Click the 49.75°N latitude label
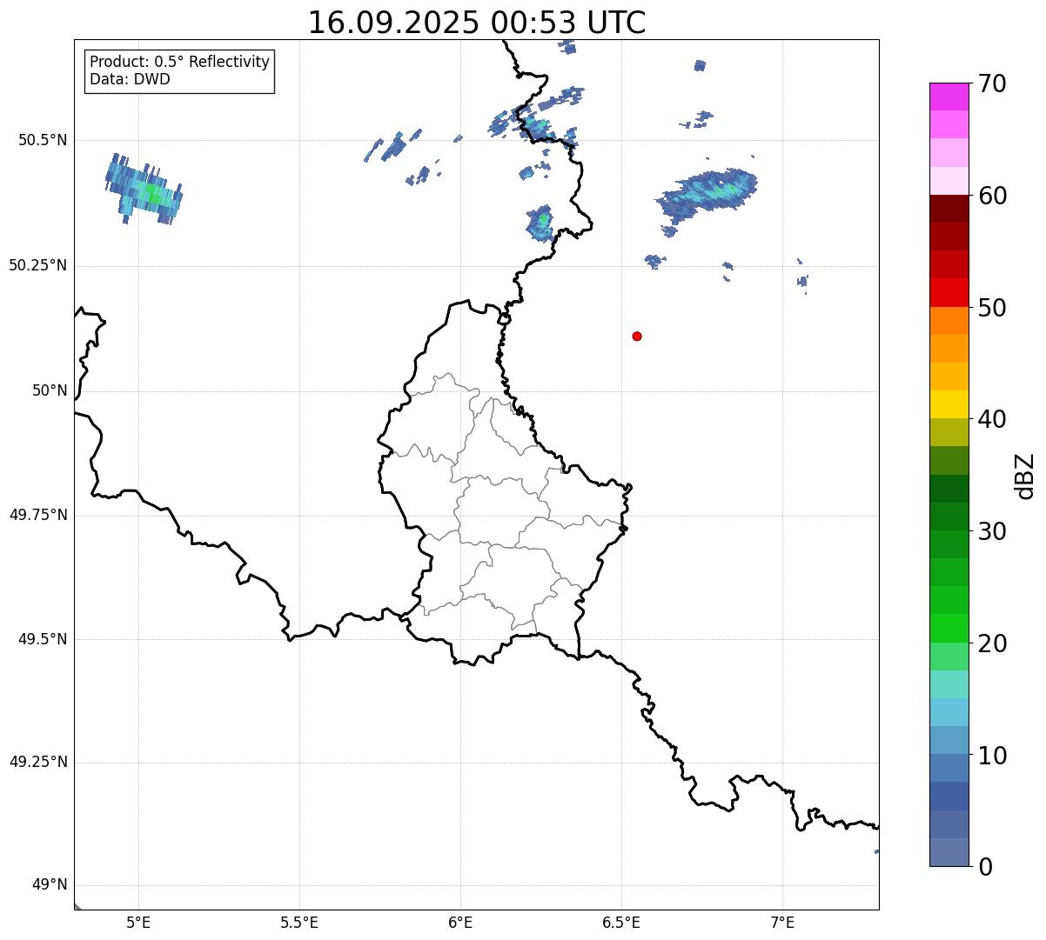 37,515
